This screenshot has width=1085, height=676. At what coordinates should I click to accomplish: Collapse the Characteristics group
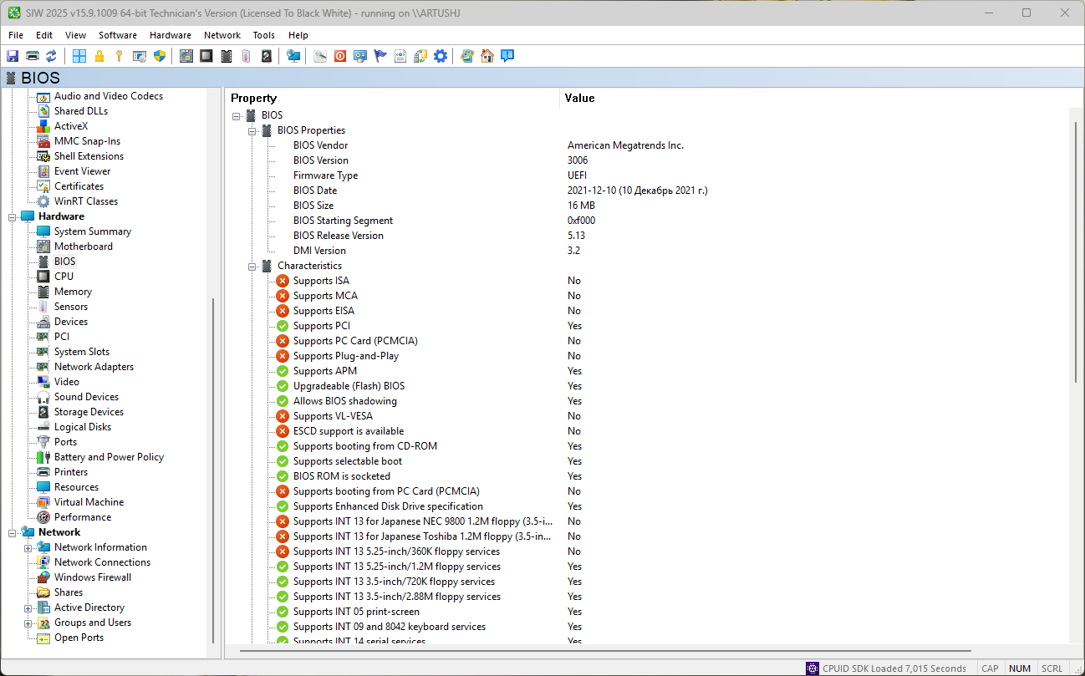[x=252, y=266]
